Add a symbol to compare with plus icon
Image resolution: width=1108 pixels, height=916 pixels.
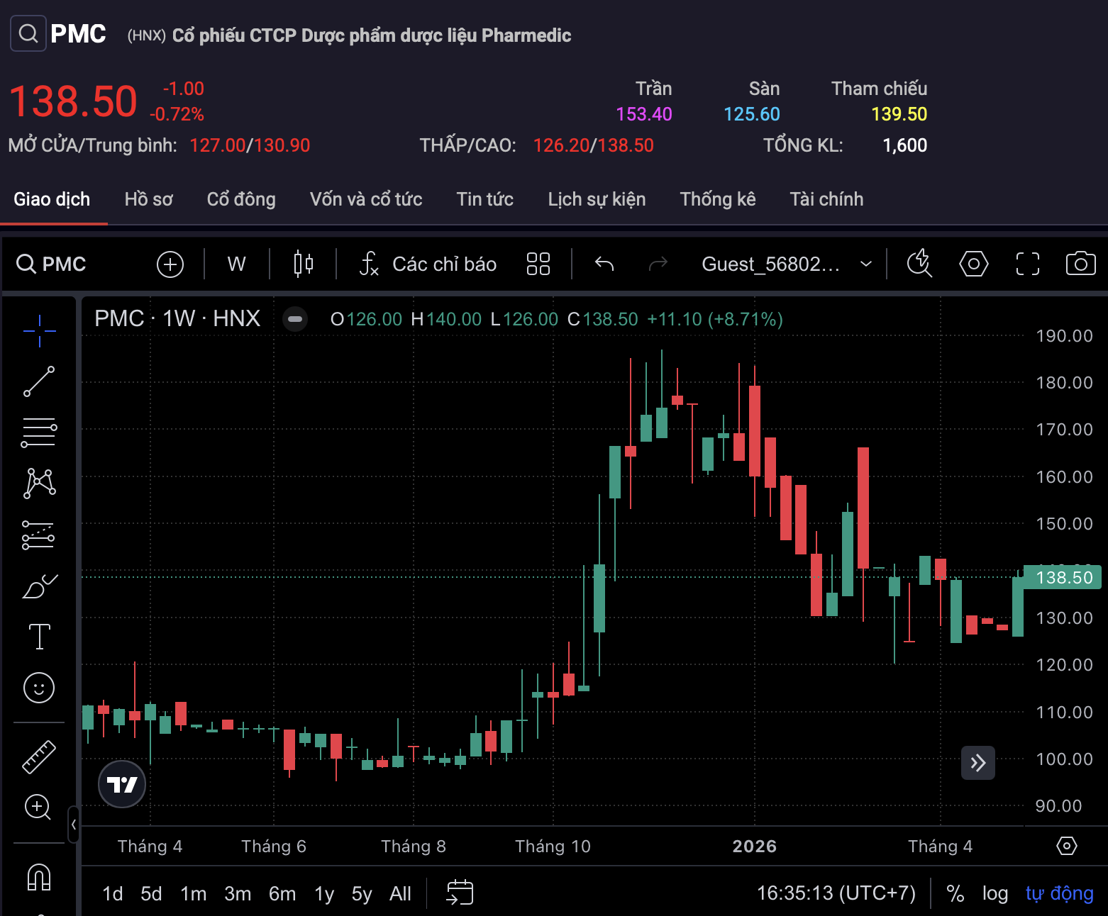[170, 264]
